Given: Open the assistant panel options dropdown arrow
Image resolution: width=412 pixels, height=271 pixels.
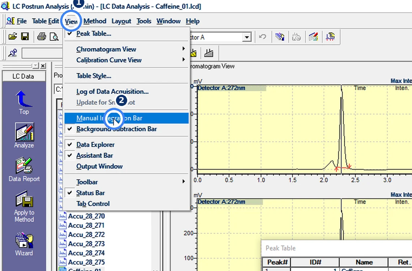Looking at the screenshot, I should point(35,66).
